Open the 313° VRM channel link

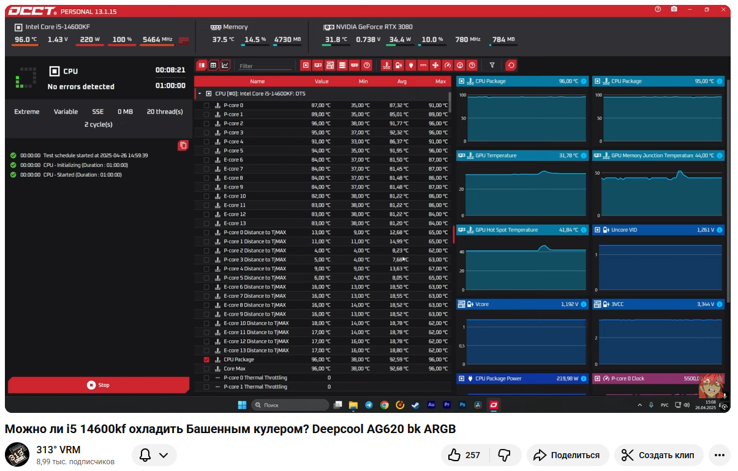tap(58, 450)
